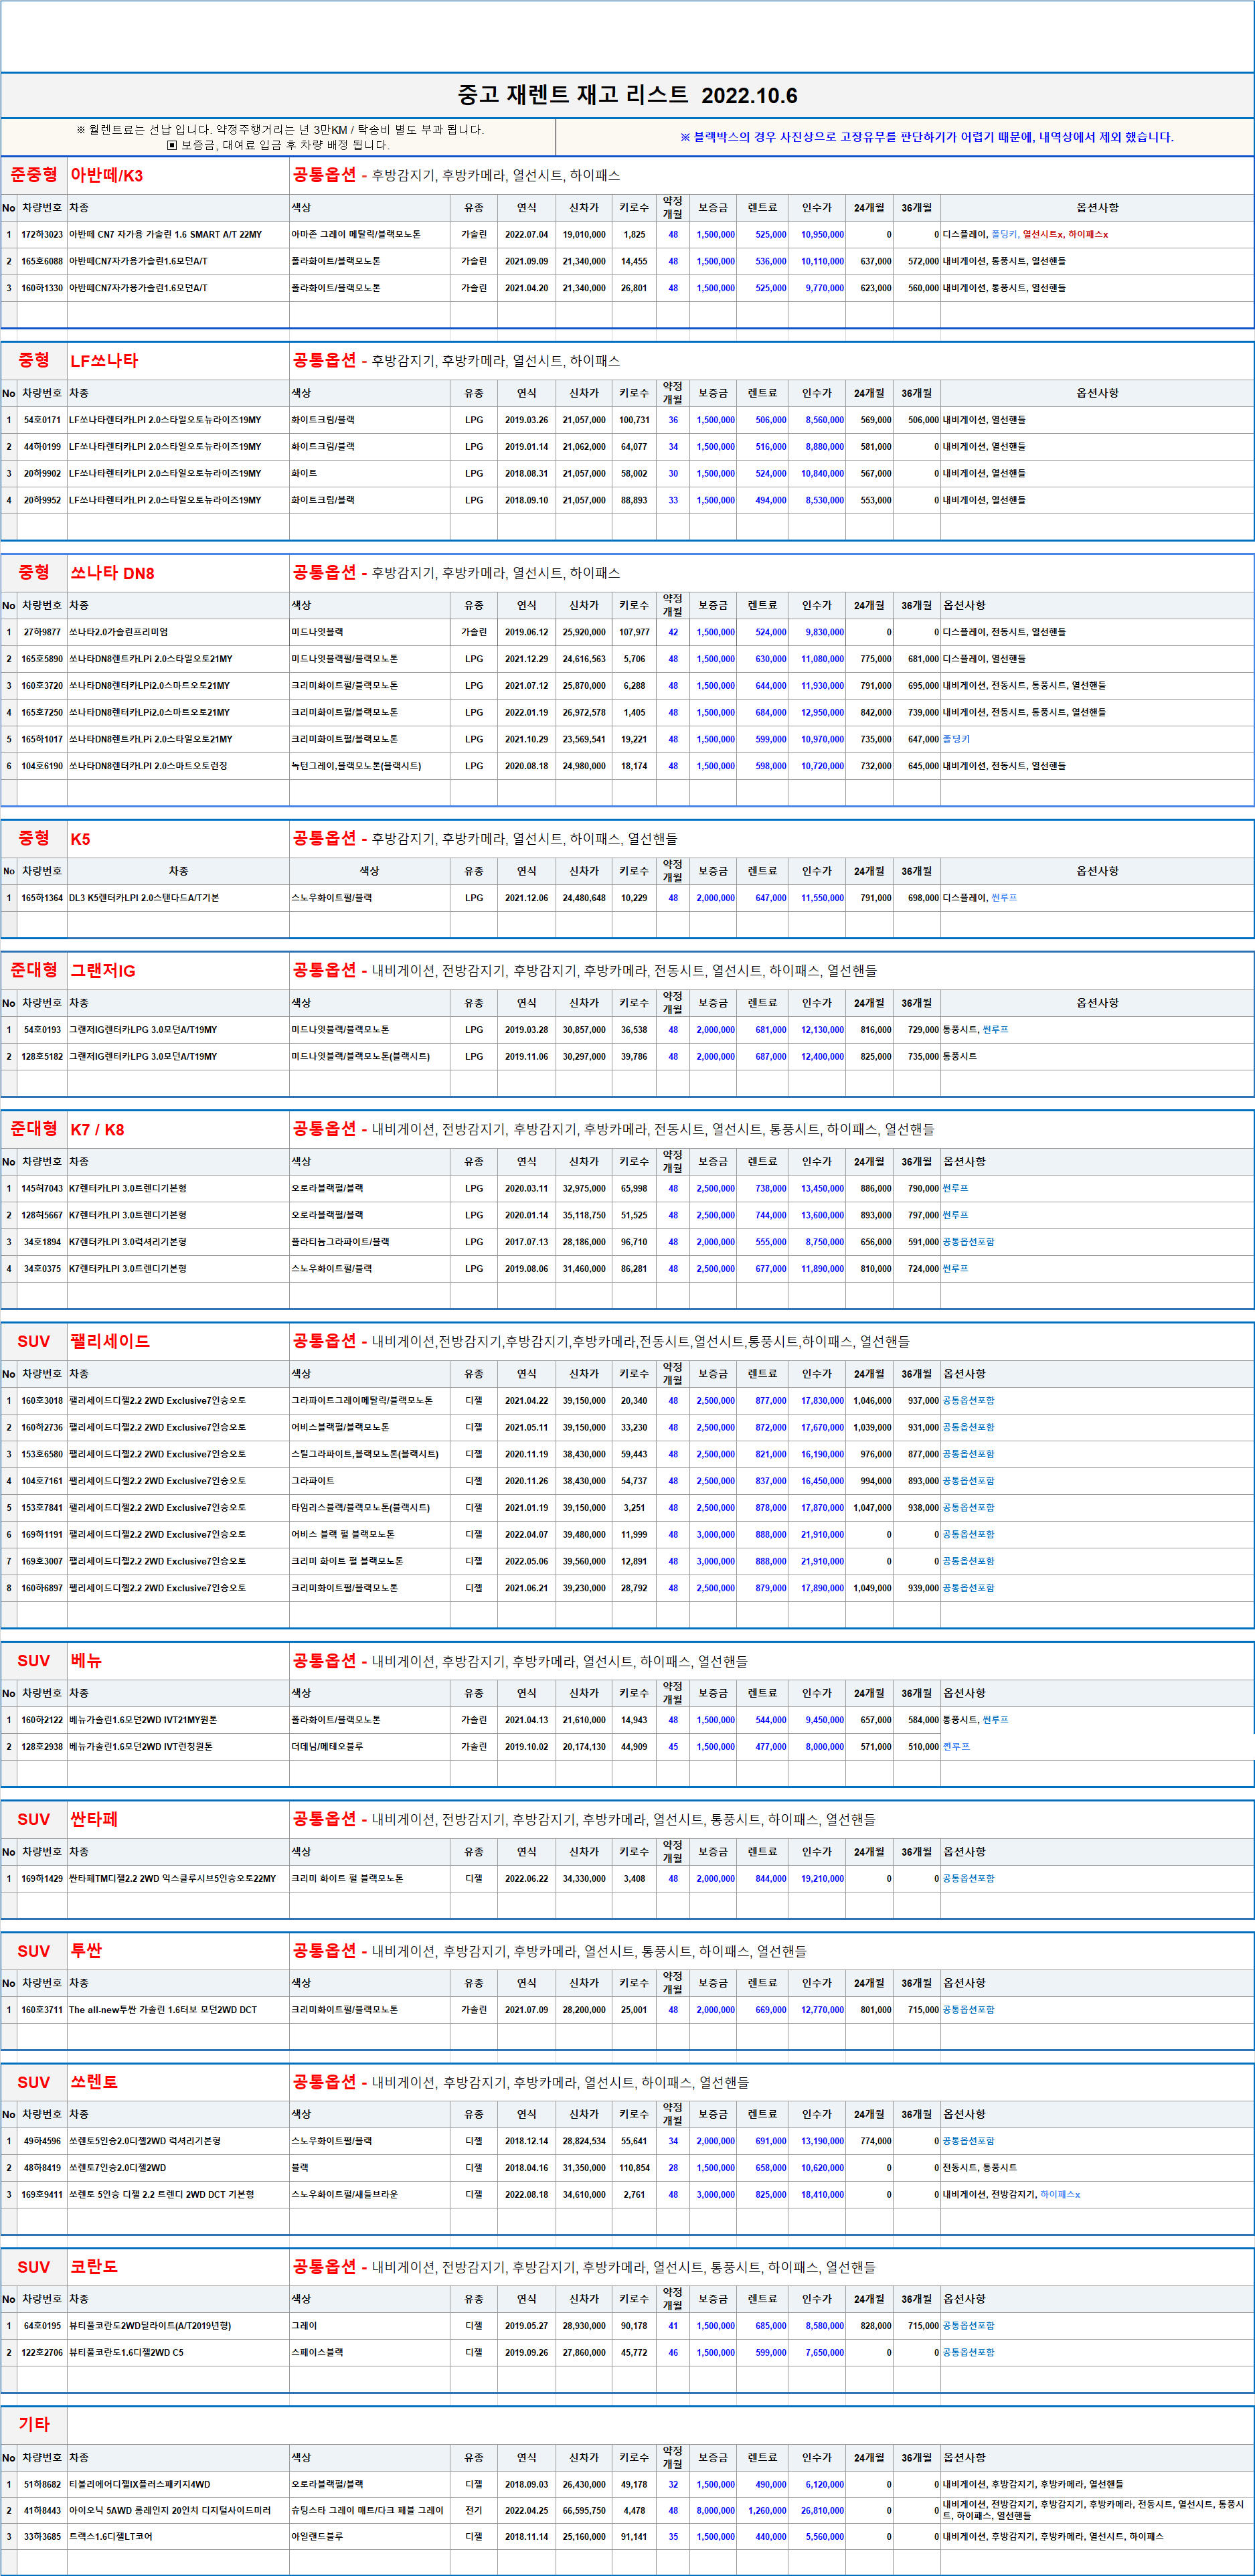
Task: Select plate number cell '160하2122'
Action: pos(42,1720)
